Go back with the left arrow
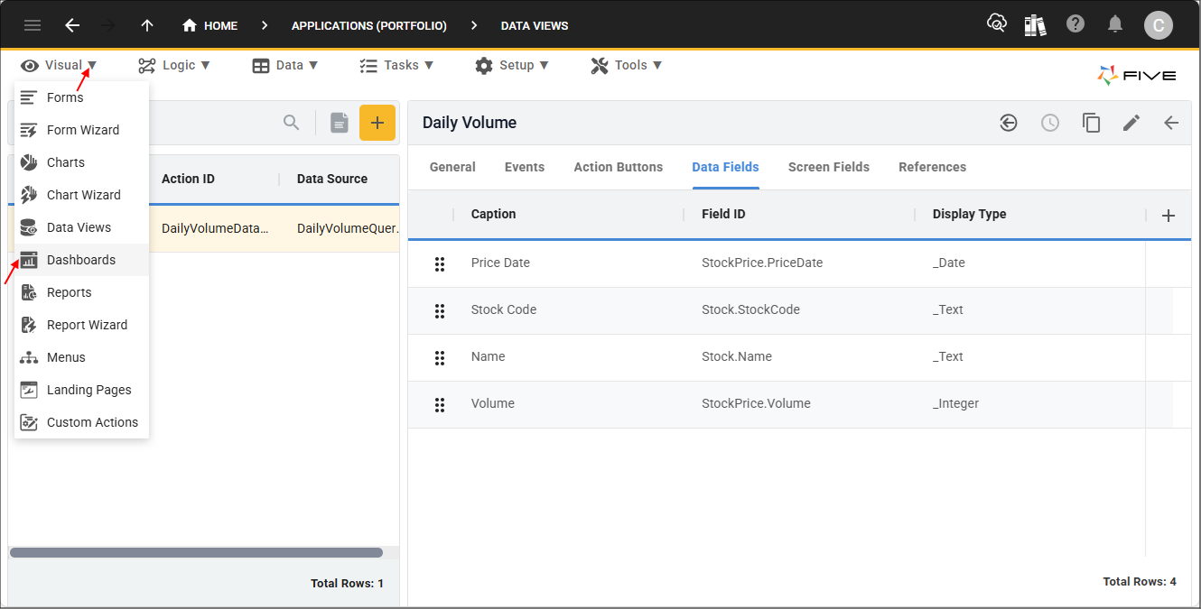 click(x=73, y=25)
